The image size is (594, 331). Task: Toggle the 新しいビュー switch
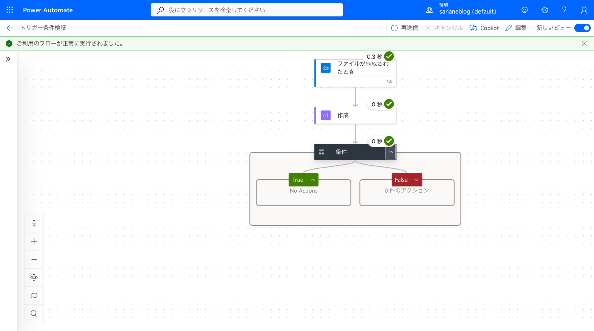click(582, 28)
